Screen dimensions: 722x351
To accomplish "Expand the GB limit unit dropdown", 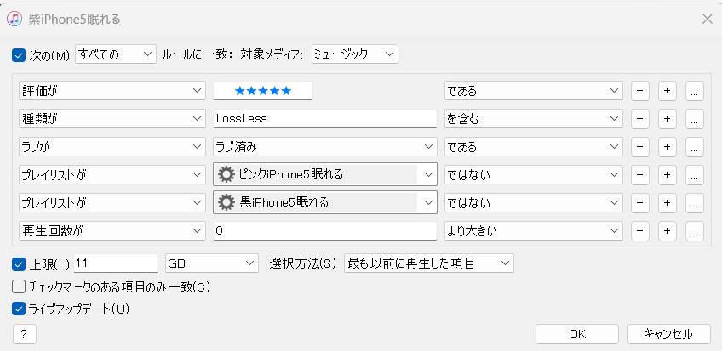I will [212, 263].
